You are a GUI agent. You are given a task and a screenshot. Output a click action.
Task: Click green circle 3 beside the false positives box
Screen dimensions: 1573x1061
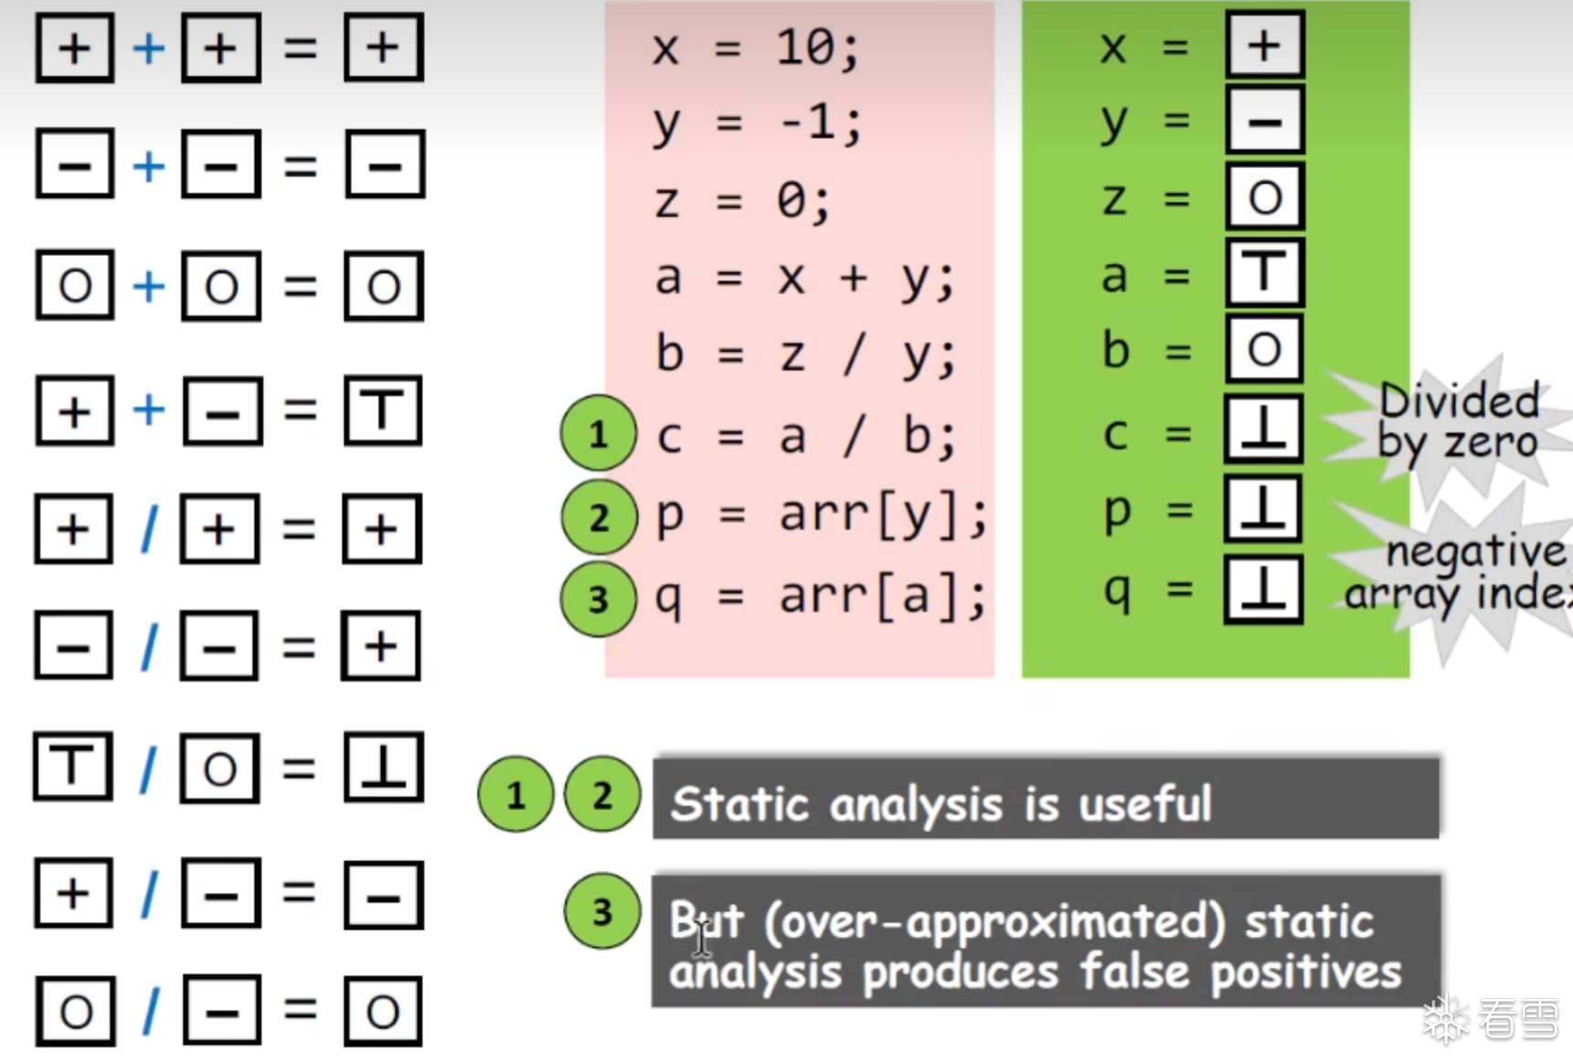(x=601, y=911)
